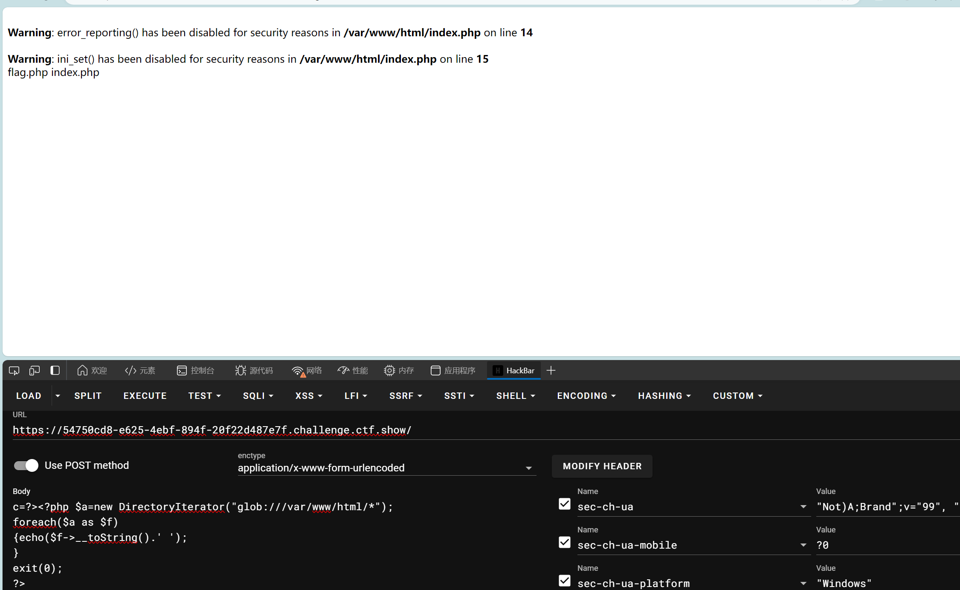Uncheck the sec-ch-ua header checkbox
The image size is (960, 590).
pyautogui.click(x=564, y=504)
